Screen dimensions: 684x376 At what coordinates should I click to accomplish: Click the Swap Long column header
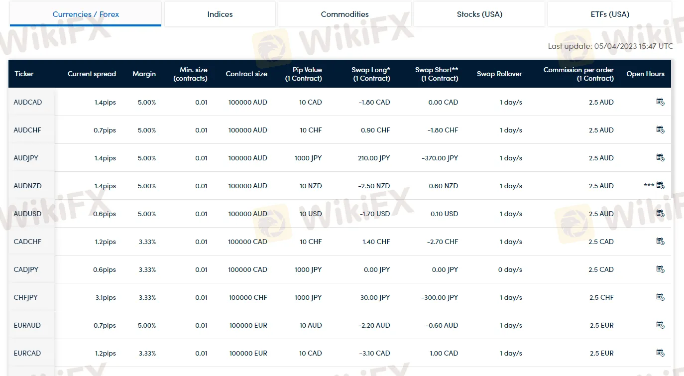tap(370, 74)
